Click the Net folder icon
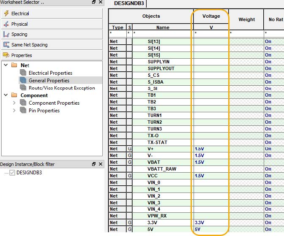This screenshot has width=284, height=236. [14, 65]
